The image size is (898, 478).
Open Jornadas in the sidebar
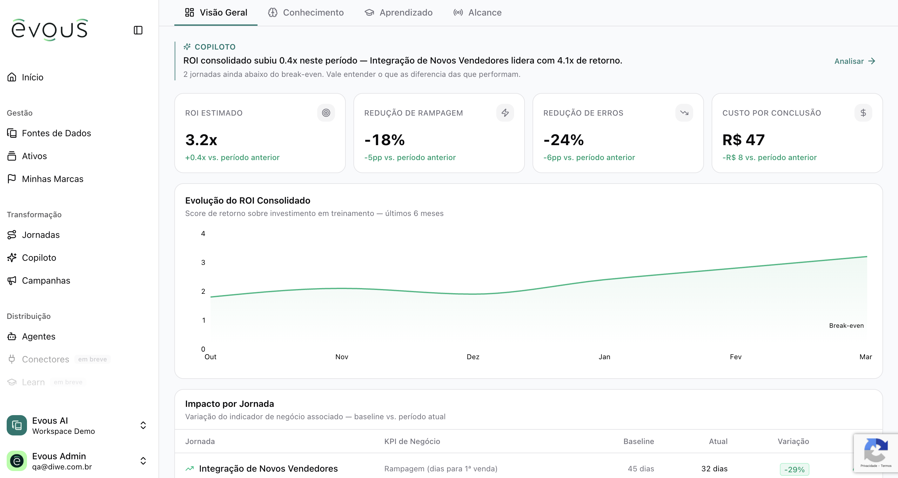click(x=40, y=235)
